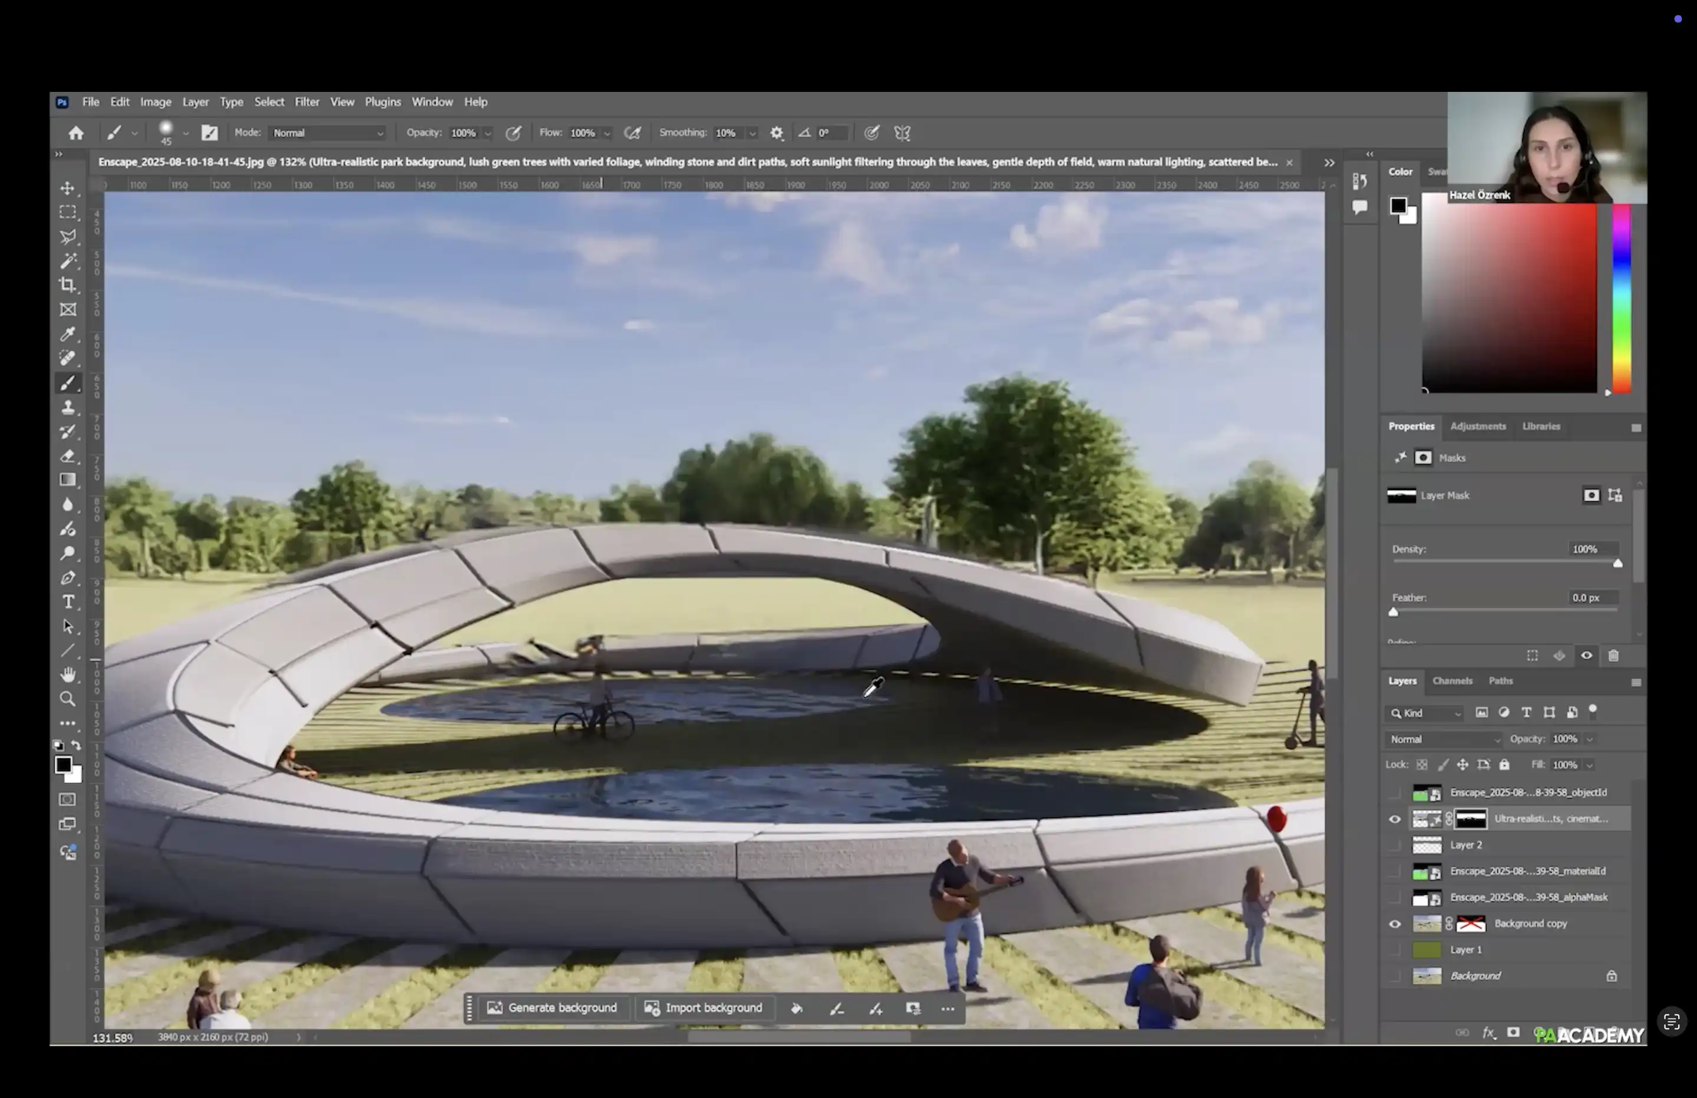This screenshot has height=1098, width=1697.
Task: Go to Home screen icon
Action: point(76,133)
